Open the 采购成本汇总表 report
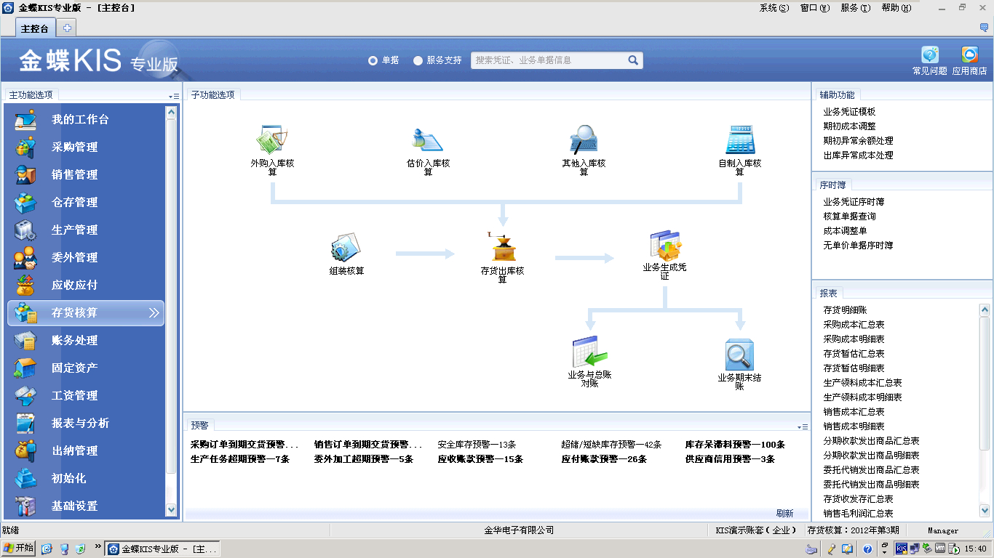 pos(854,325)
